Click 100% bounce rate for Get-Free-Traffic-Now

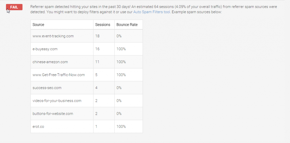pos(121,75)
